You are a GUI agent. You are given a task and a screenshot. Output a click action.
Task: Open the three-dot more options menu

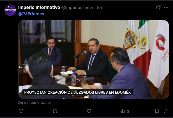point(166,8)
